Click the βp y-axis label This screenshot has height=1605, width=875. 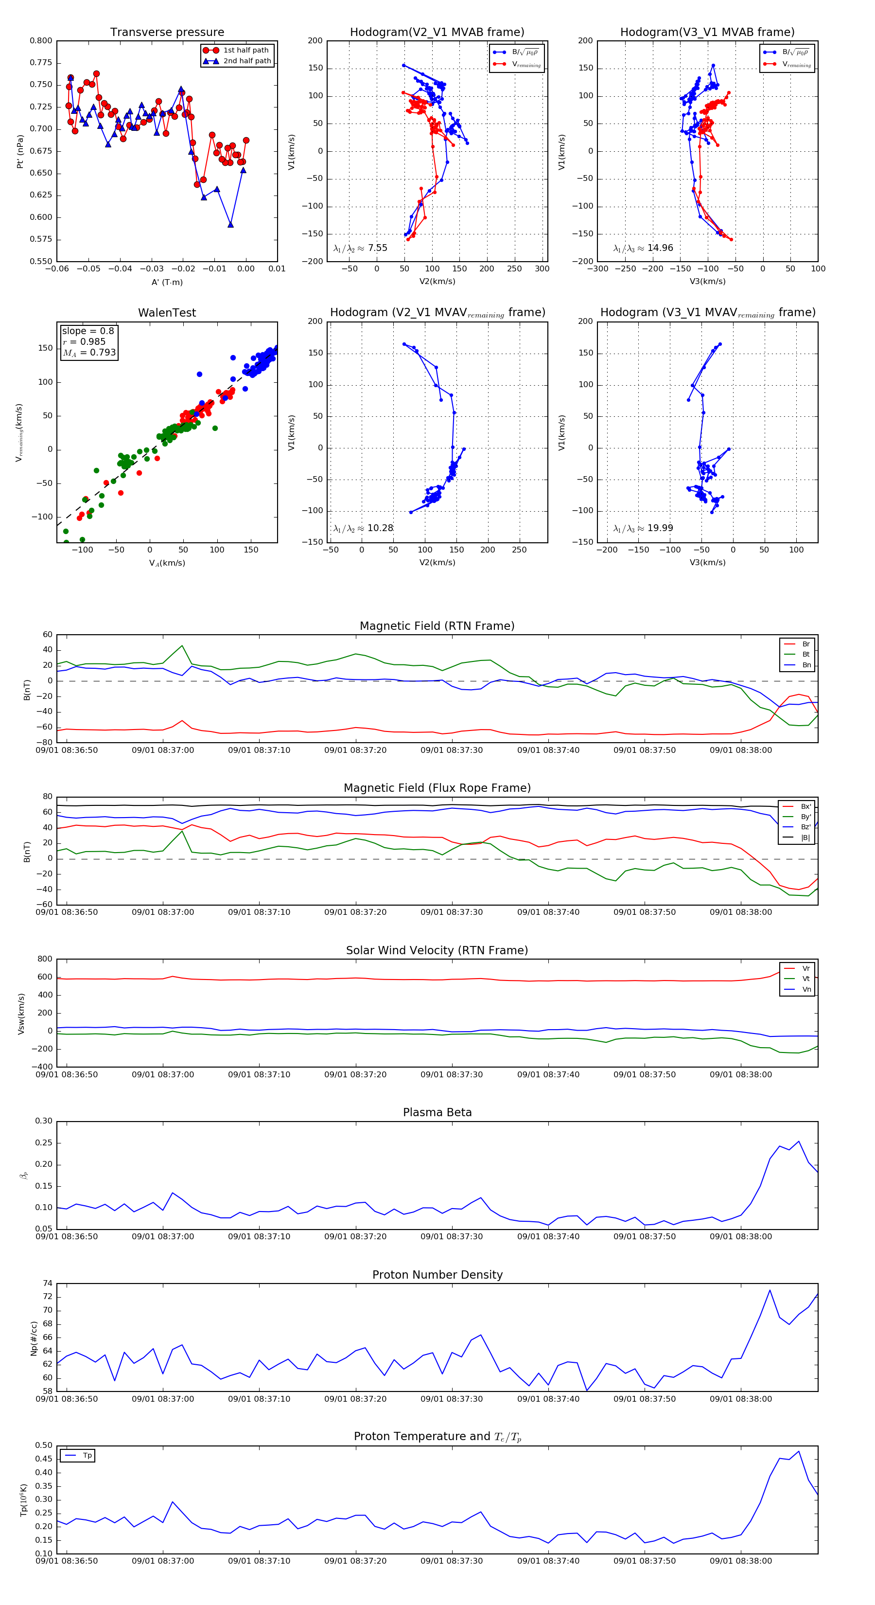(24, 1176)
